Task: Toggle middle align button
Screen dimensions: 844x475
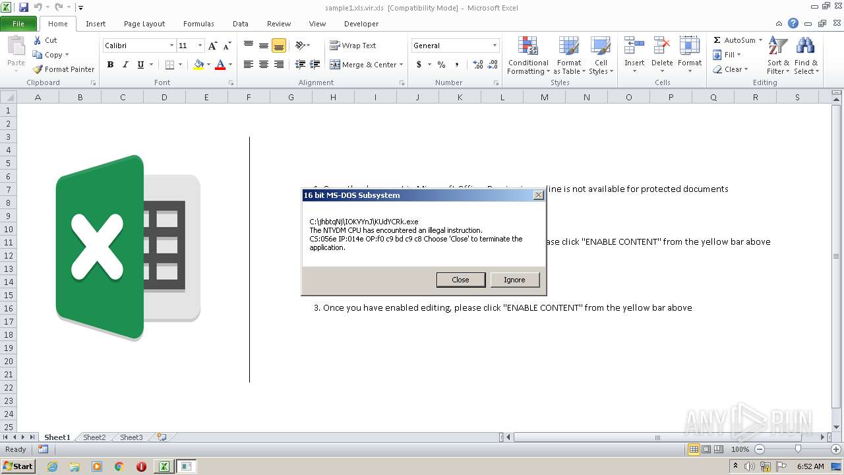Action: tap(264, 46)
